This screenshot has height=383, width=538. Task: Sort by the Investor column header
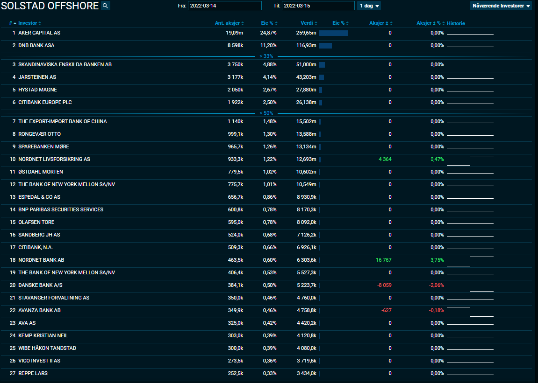[29, 23]
